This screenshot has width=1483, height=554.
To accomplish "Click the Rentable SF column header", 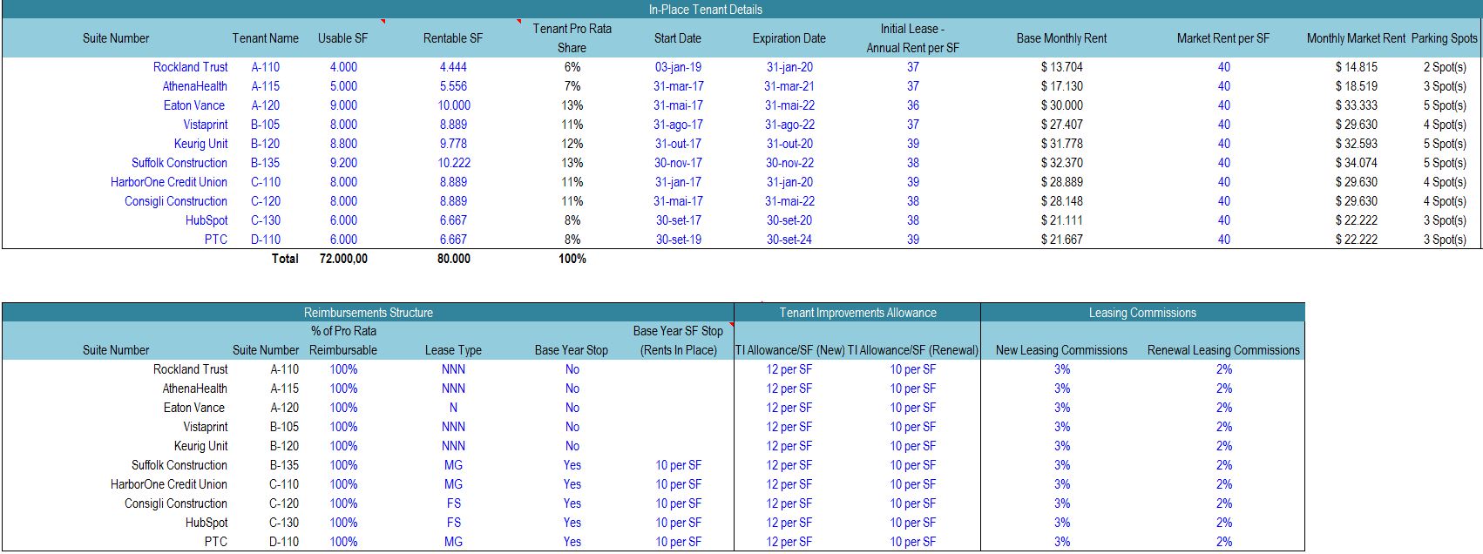I will point(453,38).
